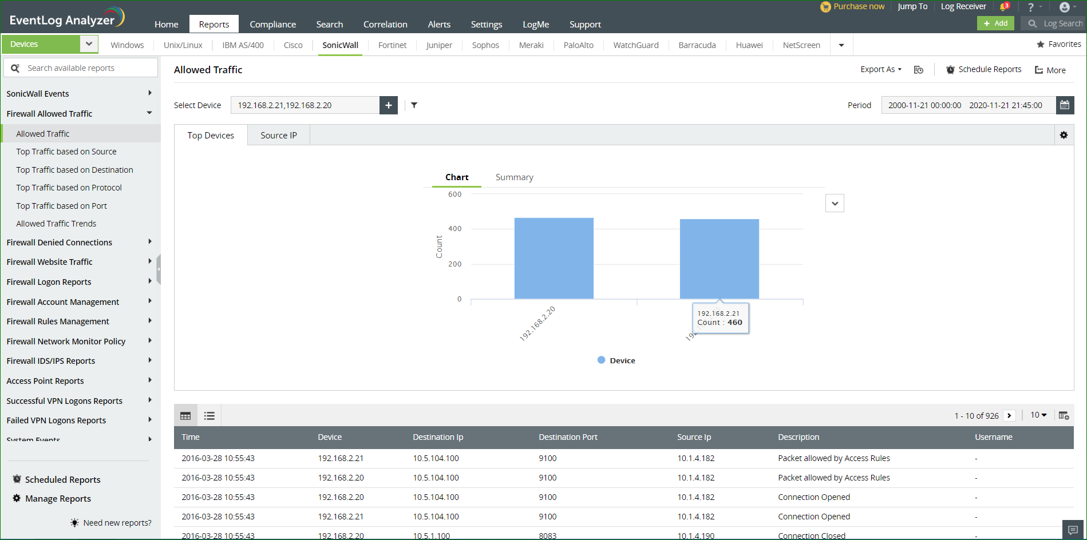Screen dimensions: 1087x540
Task: Open the device filter funnel icon
Action: (x=414, y=105)
